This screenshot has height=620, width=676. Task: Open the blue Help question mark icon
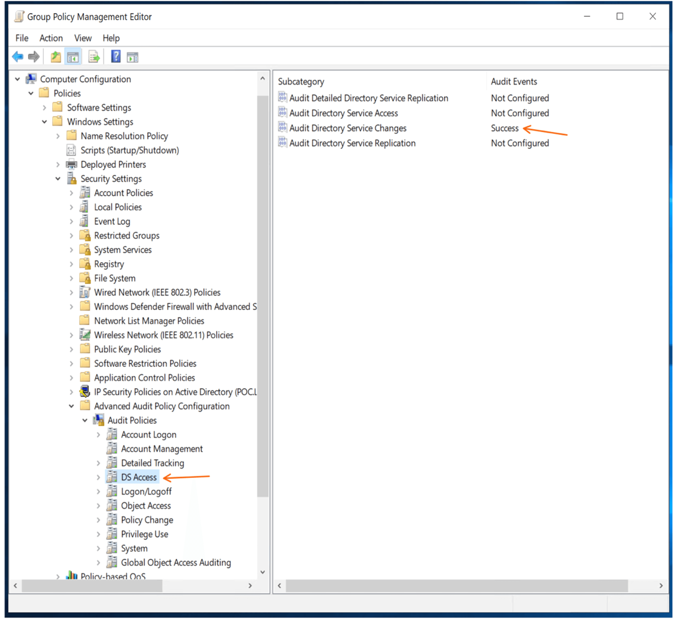tap(116, 57)
